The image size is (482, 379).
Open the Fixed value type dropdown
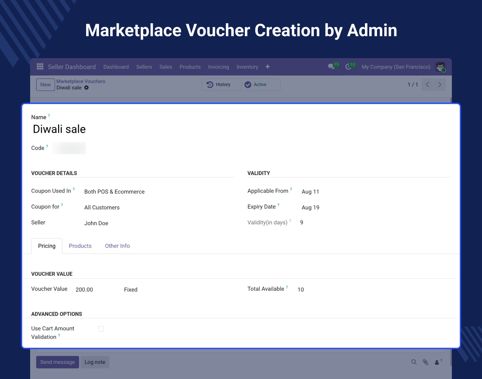click(131, 289)
